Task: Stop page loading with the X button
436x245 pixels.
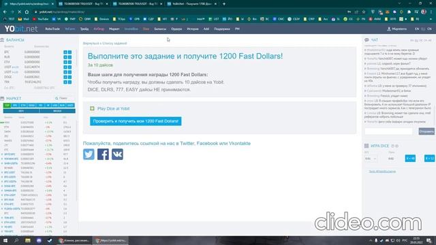Action: click(19, 12)
